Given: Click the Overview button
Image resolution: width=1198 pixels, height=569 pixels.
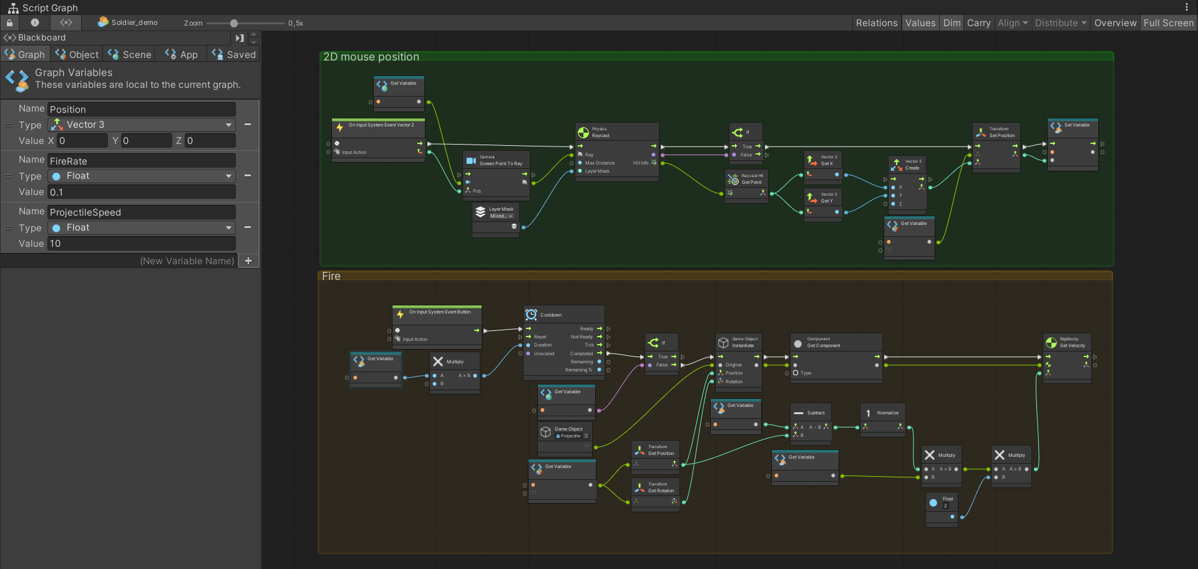Looking at the screenshot, I should pyautogui.click(x=1115, y=22).
